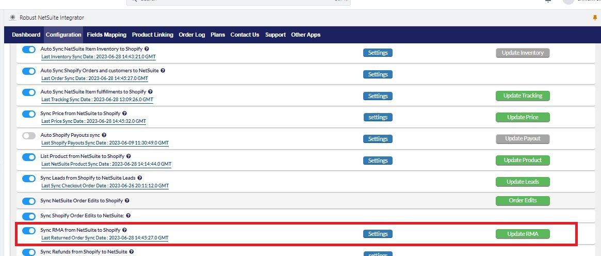Click Update Leads button

pos(523,182)
